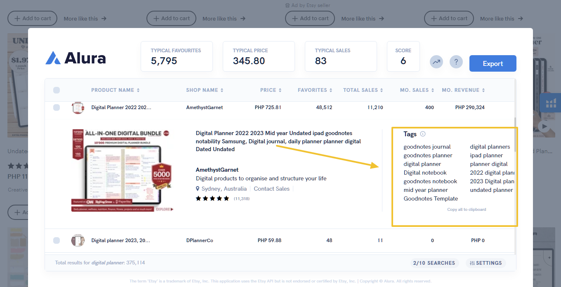Click the Alura logo
This screenshot has width=561, height=287.
(x=75, y=58)
